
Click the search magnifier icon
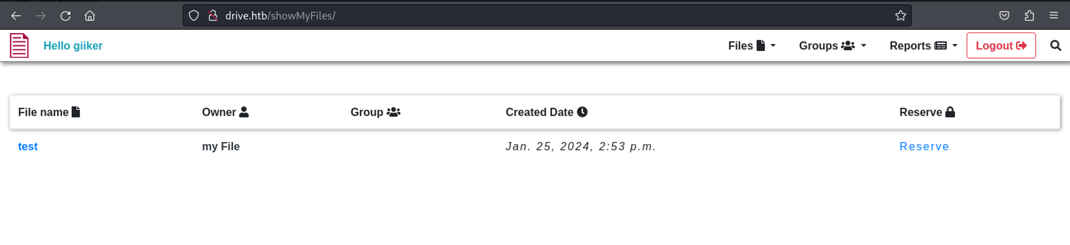point(1055,45)
